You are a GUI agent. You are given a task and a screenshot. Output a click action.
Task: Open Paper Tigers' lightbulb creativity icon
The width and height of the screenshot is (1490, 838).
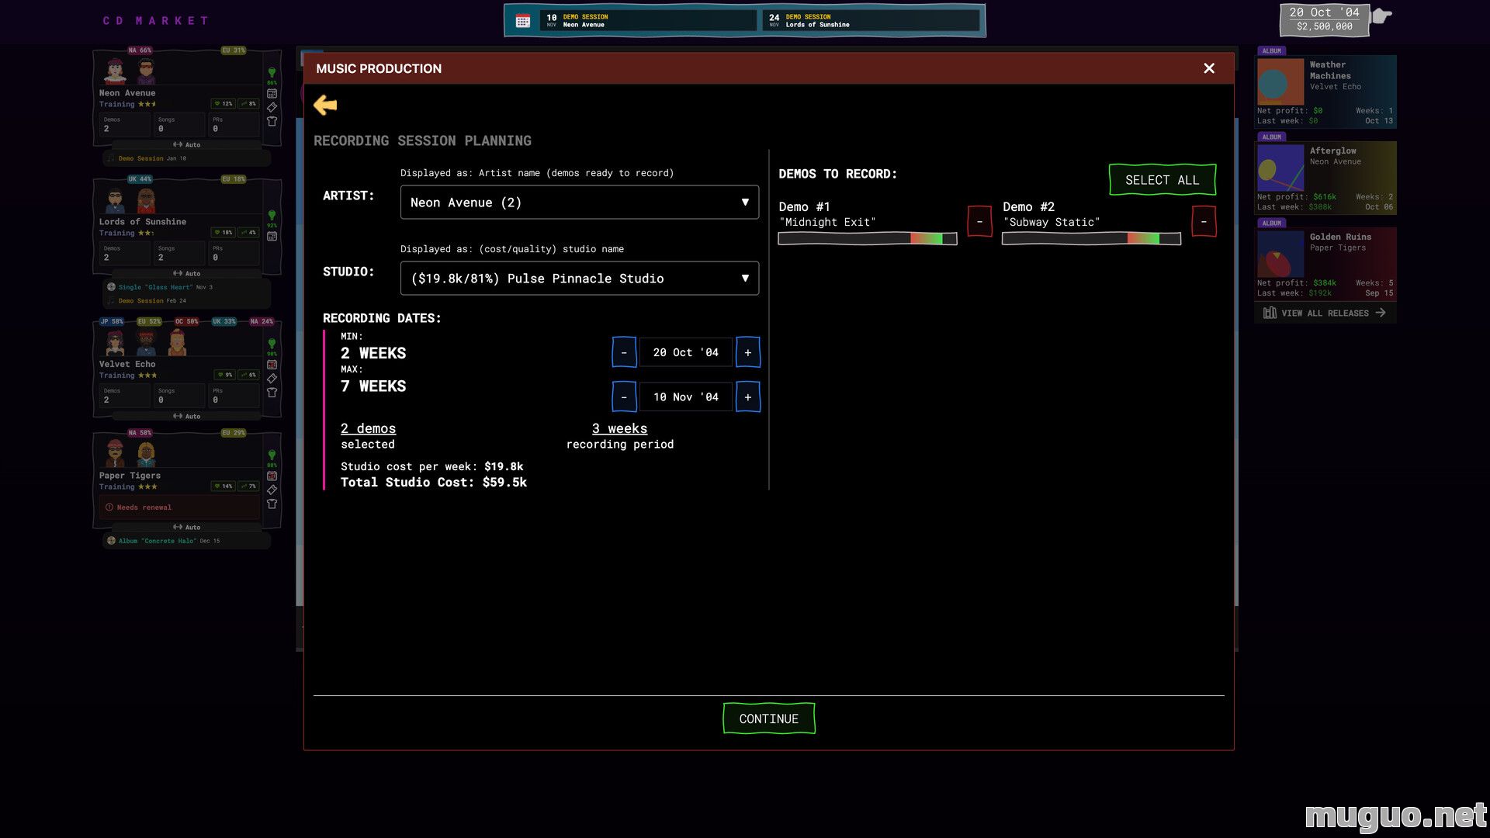tap(272, 455)
